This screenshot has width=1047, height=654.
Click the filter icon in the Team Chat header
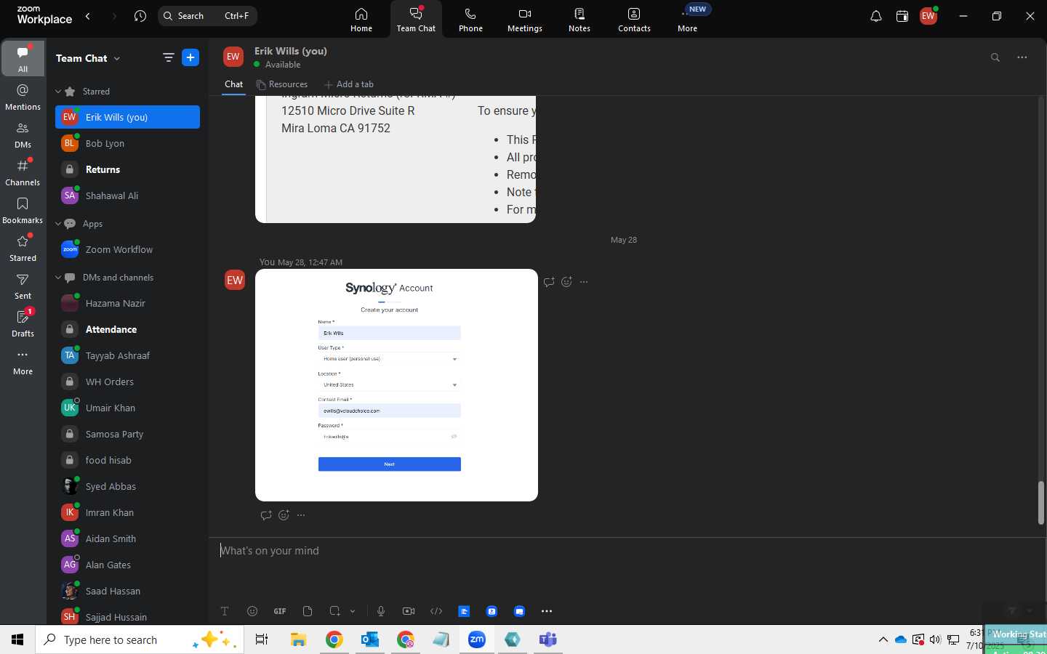[168, 58]
